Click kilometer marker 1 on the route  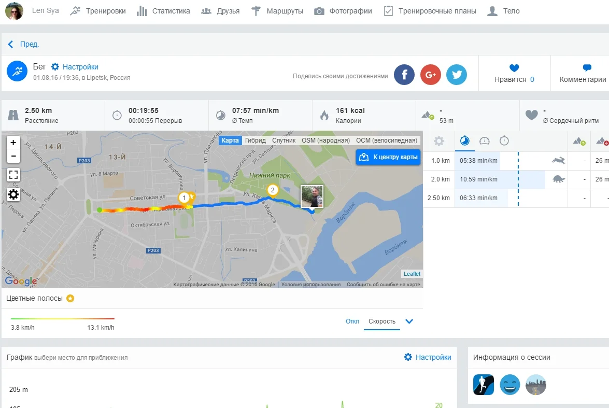coord(184,198)
